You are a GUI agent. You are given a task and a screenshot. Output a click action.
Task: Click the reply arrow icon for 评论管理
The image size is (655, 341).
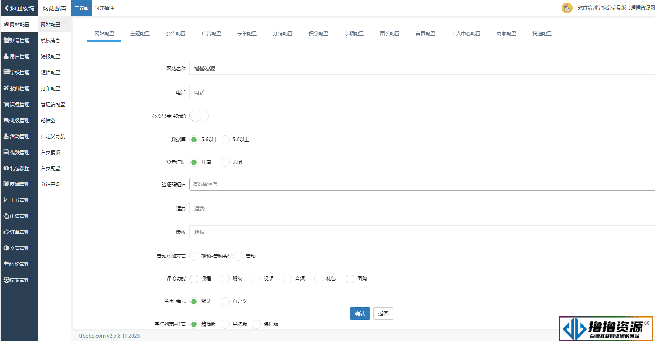pyautogui.click(x=7, y=264)
